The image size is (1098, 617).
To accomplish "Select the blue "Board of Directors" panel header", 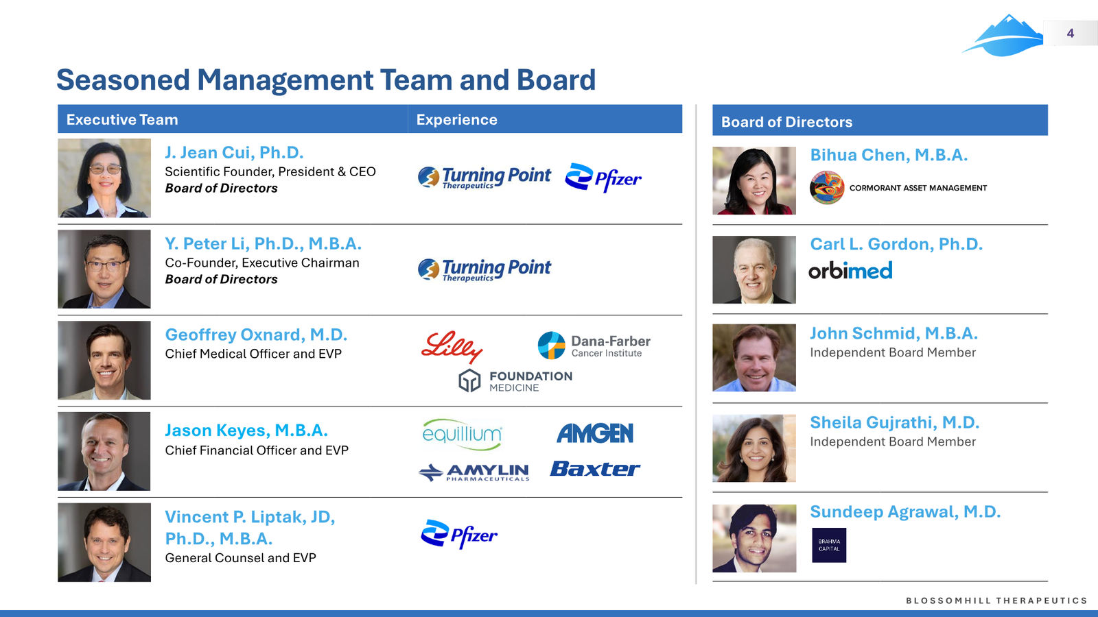I will click(x=880, y=120).
